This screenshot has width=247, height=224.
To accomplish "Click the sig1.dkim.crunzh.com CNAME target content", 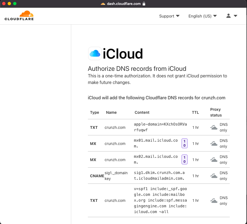I will pos(159,176).
